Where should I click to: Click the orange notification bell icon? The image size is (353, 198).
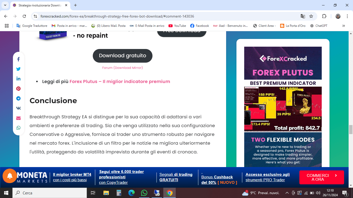point(10,176)
